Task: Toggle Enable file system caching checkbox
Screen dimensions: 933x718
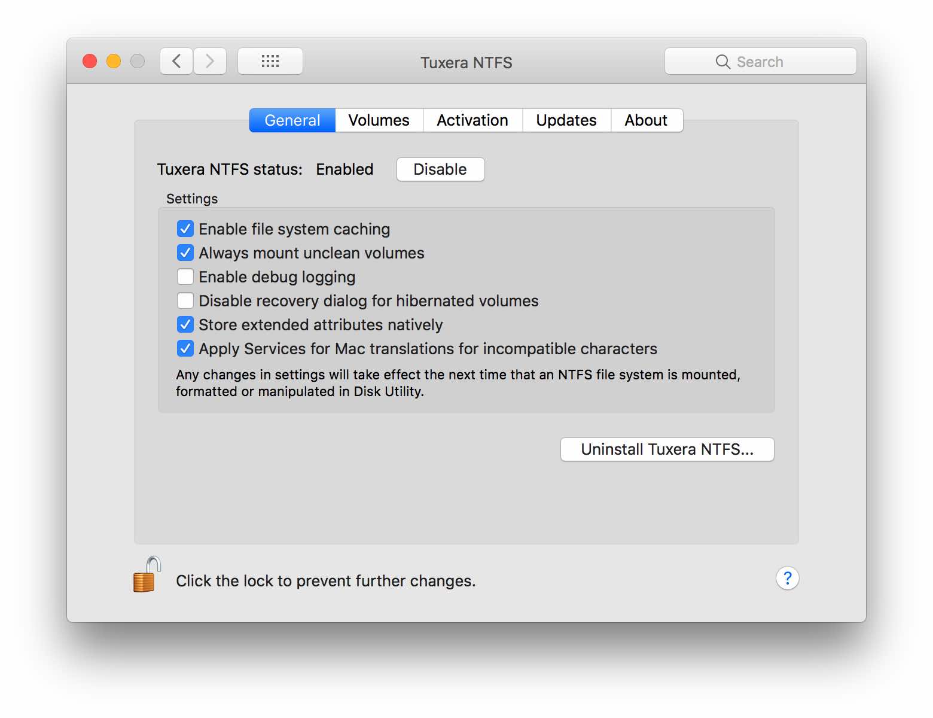Action: [185, 229]
